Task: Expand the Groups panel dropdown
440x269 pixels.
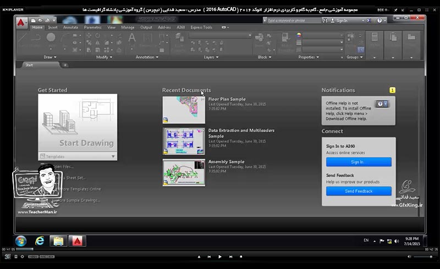Action: coord(355,57)
